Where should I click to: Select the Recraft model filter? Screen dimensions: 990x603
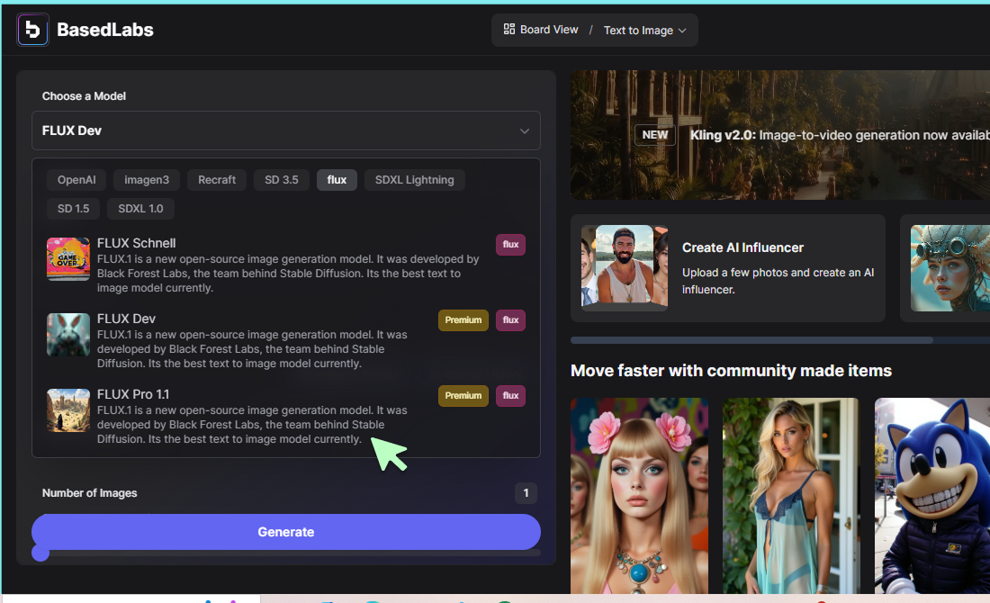217,180
